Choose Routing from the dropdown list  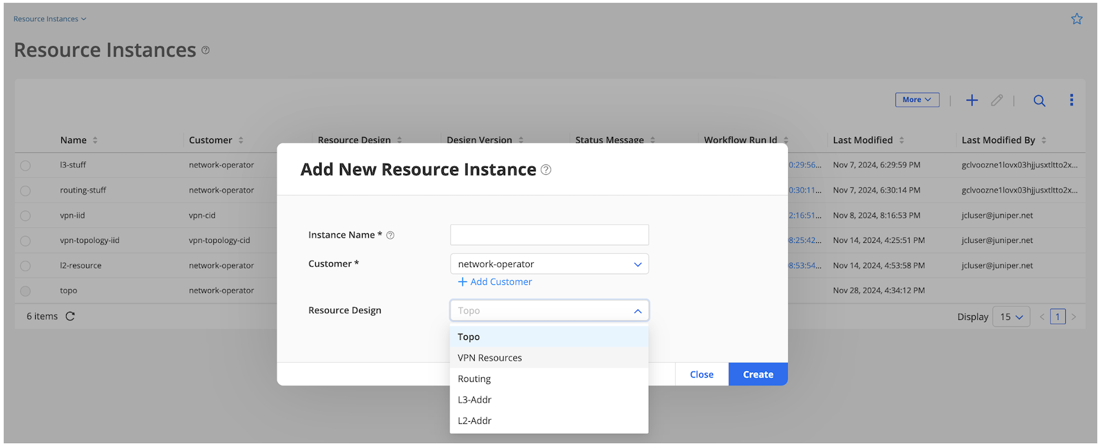point(549,378)
